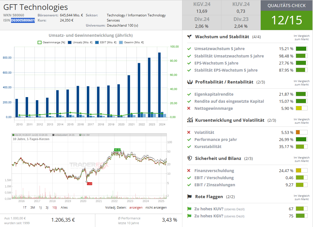Click the highlighted ISIN DE0005800601

[23, 20]
